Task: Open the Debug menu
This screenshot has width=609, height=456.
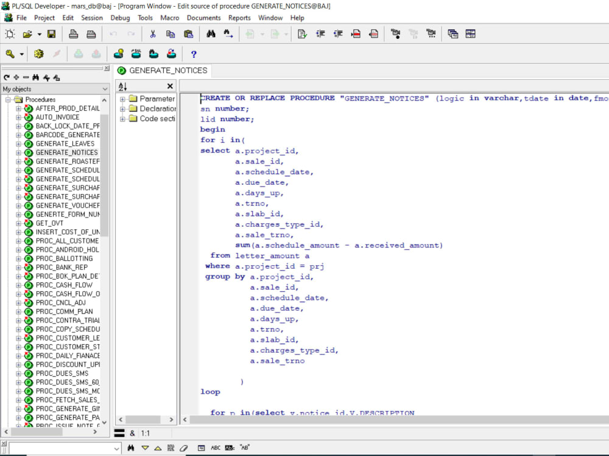Action: coord(120,18)
